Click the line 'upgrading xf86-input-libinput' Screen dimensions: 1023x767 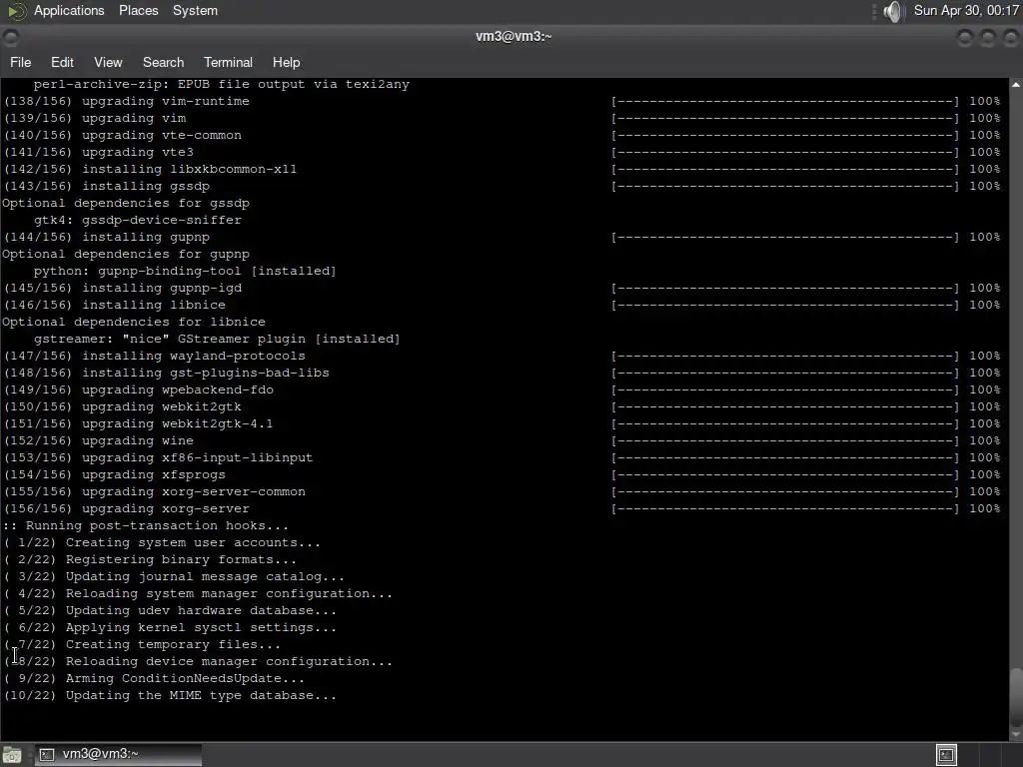tap(159, 457)
